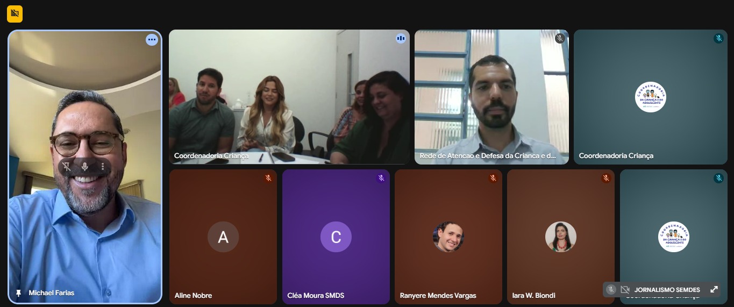Open the vertical three-dot menu on Michael Farias's overlay
Viewport: 734px width, 307px height.
pyautogui.click(x=103, y=167)
